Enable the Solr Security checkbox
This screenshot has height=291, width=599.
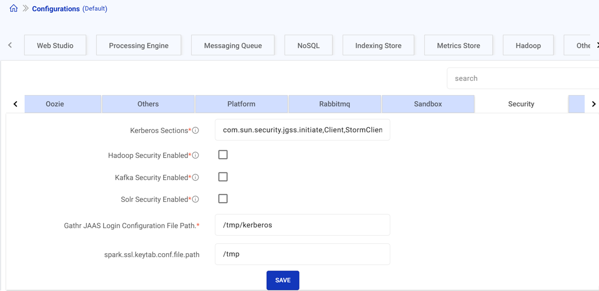tap(223, 199)
